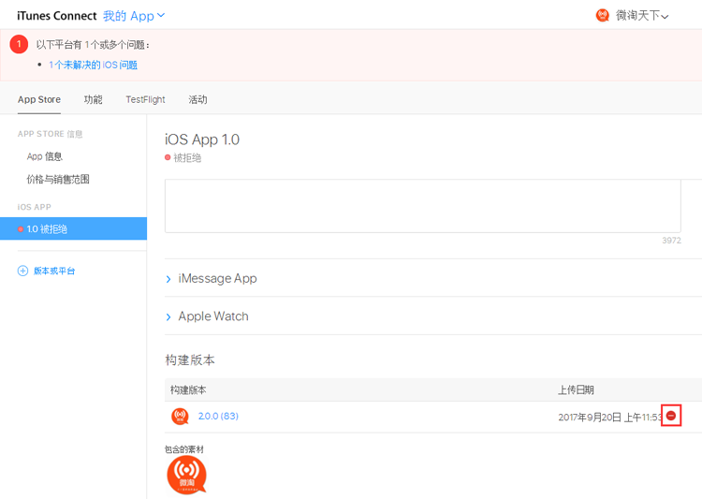
Task: Click the 构建版本 column header
Action: tap(188, 390)
